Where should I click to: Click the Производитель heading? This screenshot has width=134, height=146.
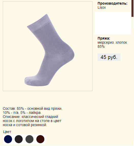pos(112,3)
